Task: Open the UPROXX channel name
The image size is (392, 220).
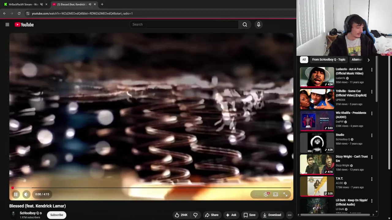Action: tap(340, 100)
